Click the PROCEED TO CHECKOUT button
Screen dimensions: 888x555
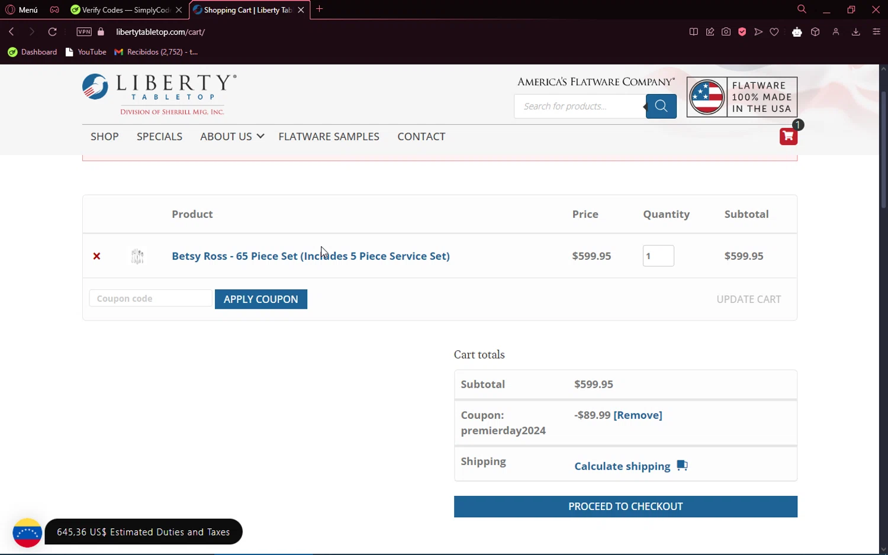coord(626,506)
